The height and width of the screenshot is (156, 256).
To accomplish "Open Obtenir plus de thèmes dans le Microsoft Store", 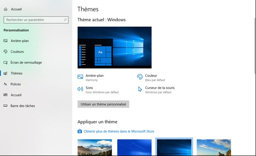I will click(x=119, y=131).
